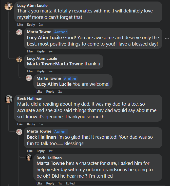This screenshot has width=170, height=186.
Task: Click the Marta Towne name above "You are welcome!"
Action: (x=49, y=78)
